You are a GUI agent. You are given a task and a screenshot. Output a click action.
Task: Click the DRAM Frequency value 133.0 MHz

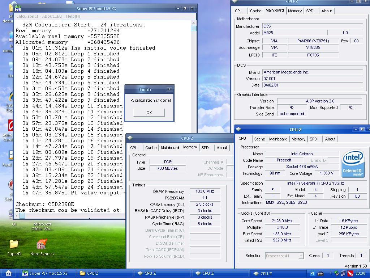(205, 191)
